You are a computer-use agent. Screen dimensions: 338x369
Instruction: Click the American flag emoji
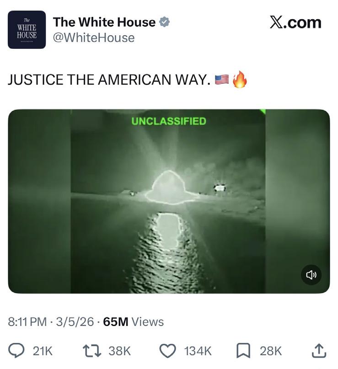click(222, 79)
